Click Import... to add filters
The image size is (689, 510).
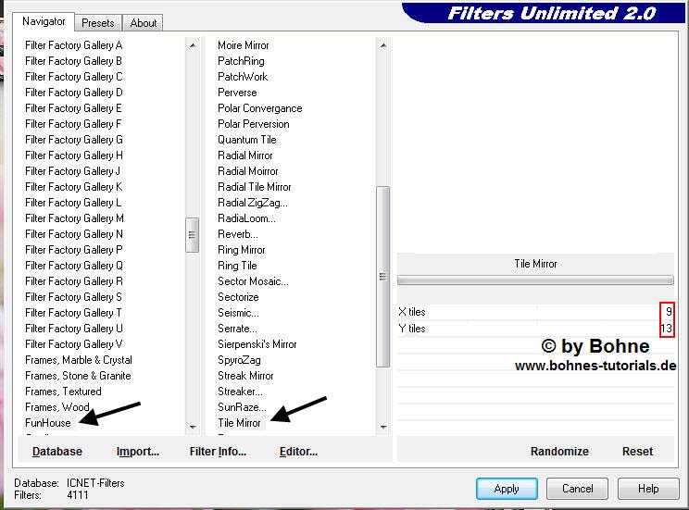pos(137,452)
